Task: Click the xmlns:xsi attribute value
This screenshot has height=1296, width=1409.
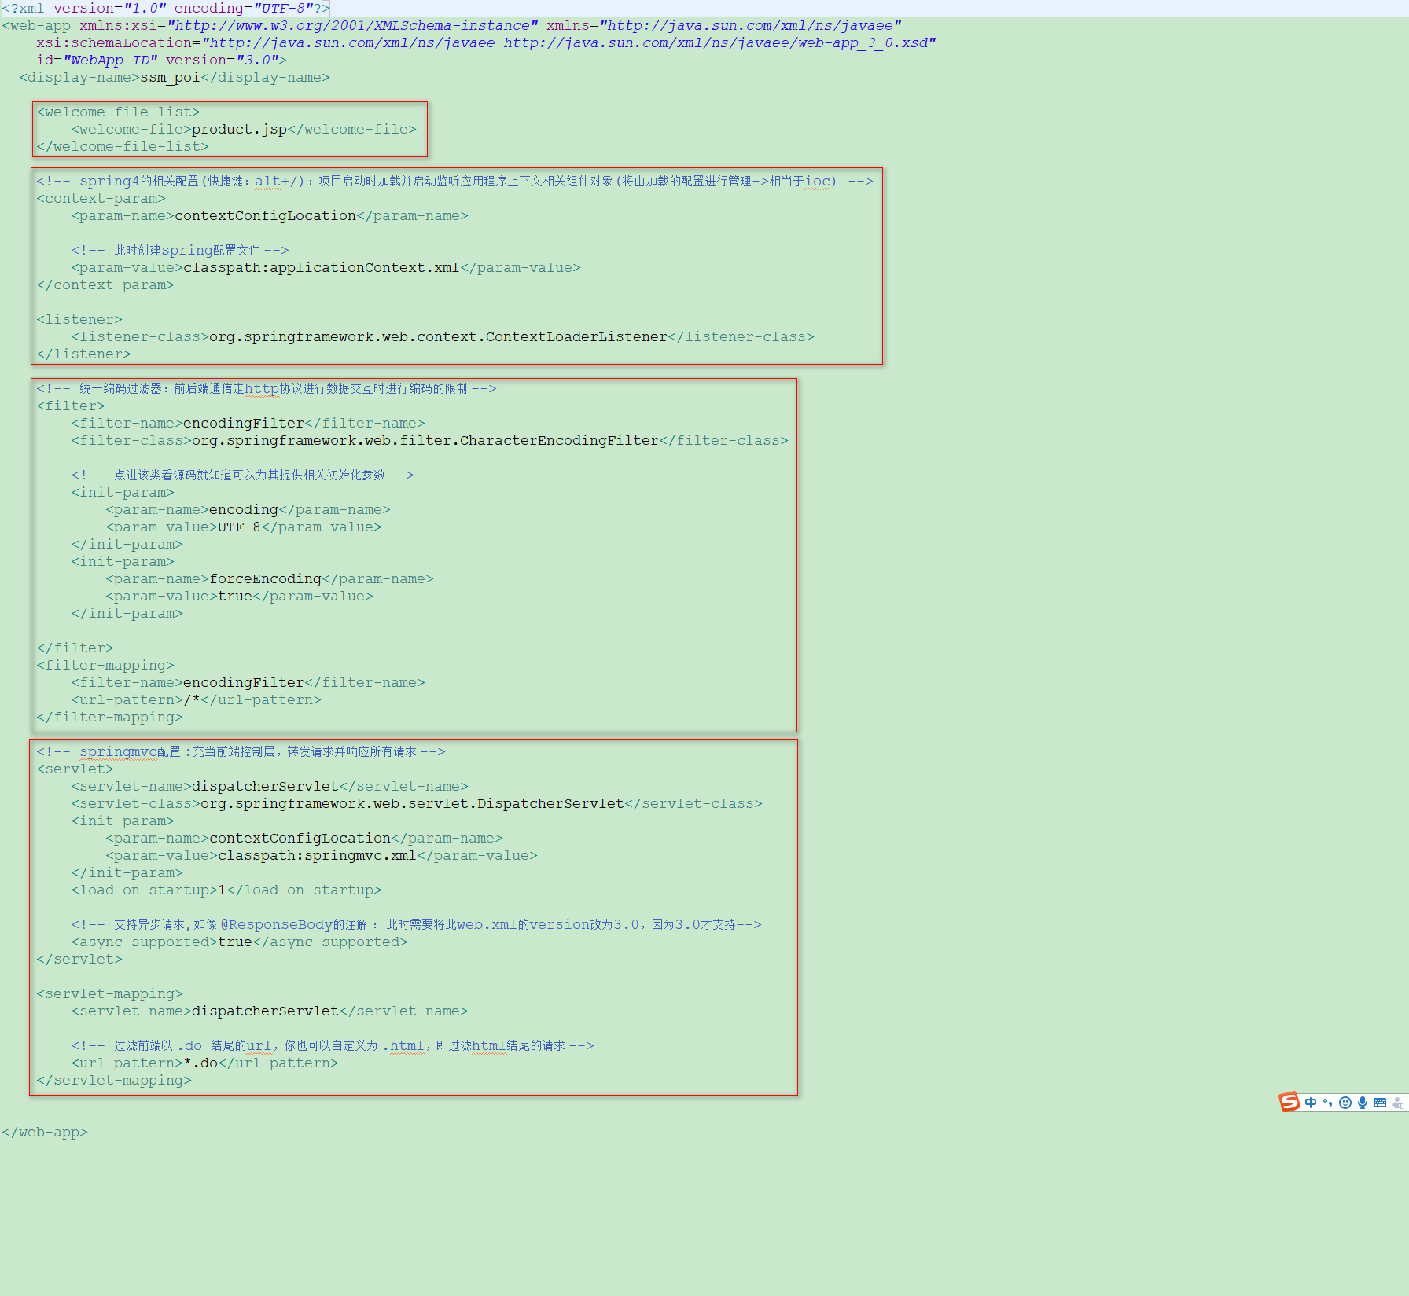Action: coord(352,26)
